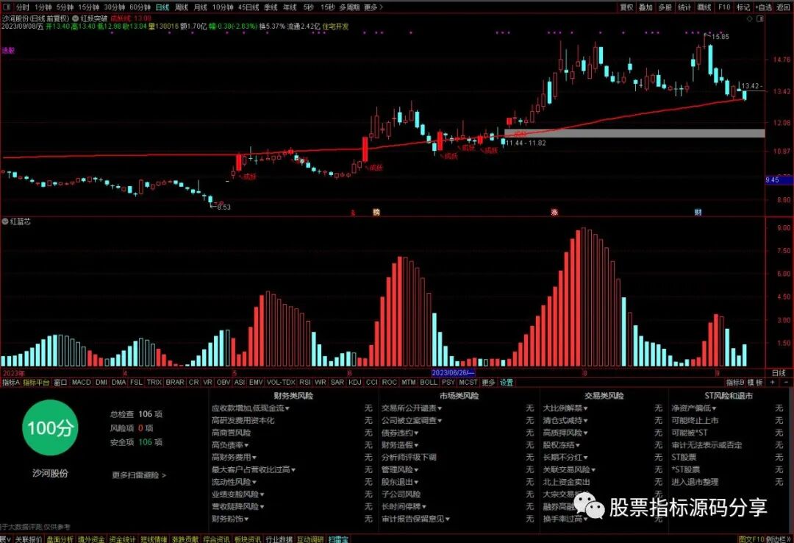This screenshot has width=794, height=543.
Task: Click 窗口 window option in indicator bar
Action: [60, 383]
